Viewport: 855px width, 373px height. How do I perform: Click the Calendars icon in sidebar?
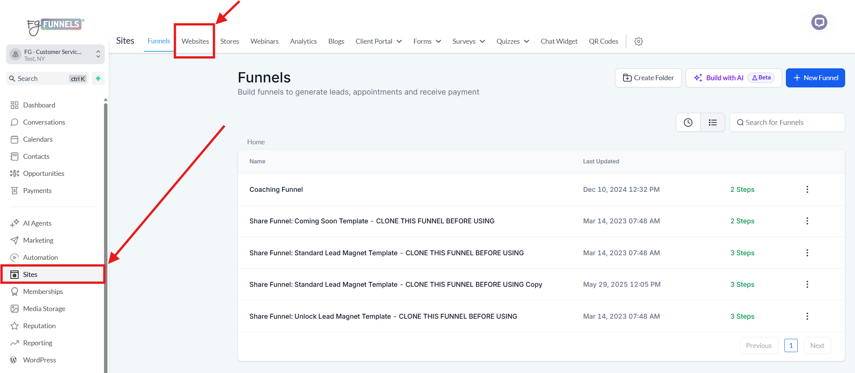point(14,139)
